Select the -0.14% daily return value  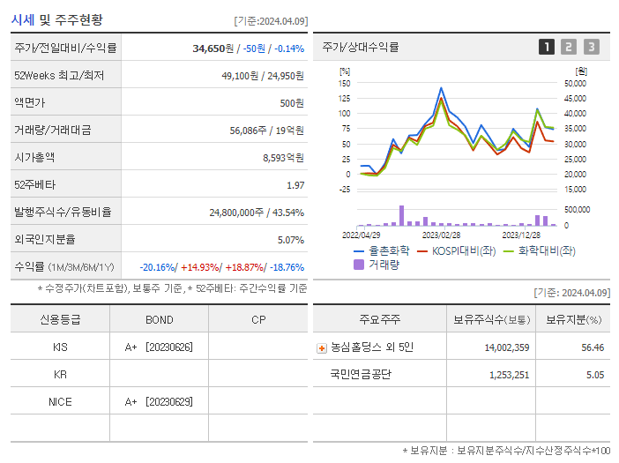(289, 49)
